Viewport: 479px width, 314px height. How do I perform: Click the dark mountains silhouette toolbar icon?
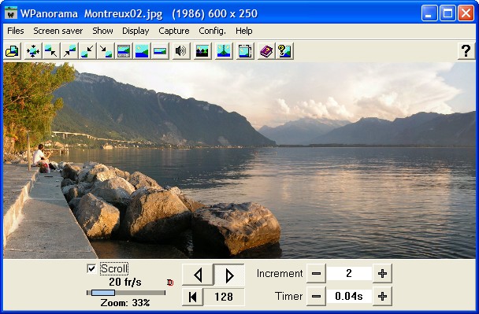(202, 51)
